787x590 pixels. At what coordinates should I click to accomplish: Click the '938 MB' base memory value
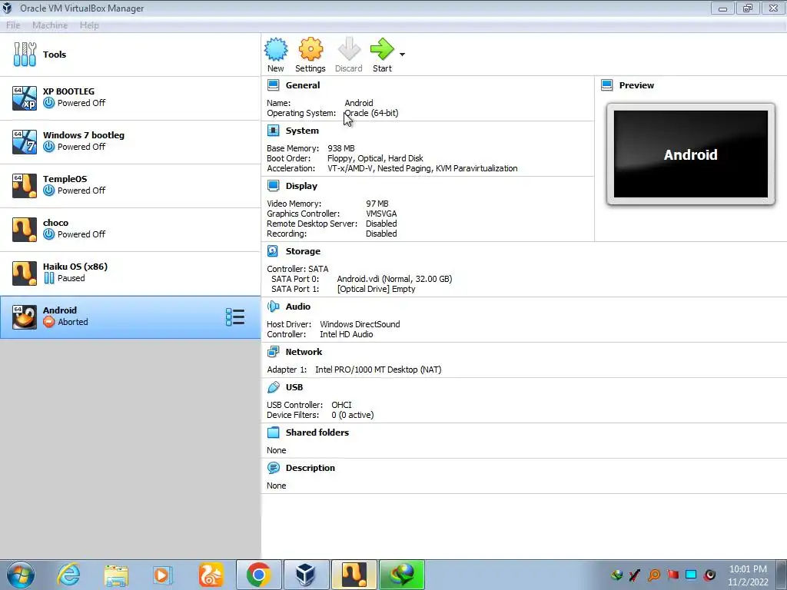click(340, 148)
